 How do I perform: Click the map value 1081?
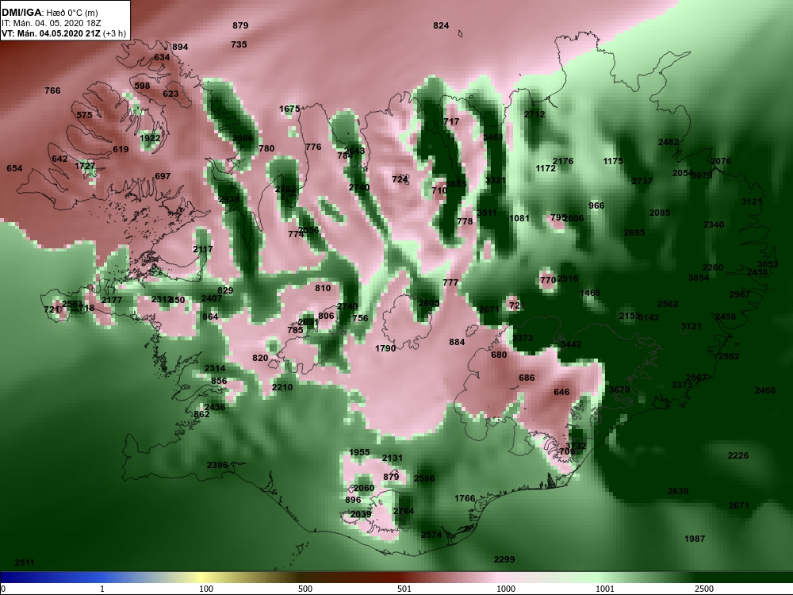point(519,219)
